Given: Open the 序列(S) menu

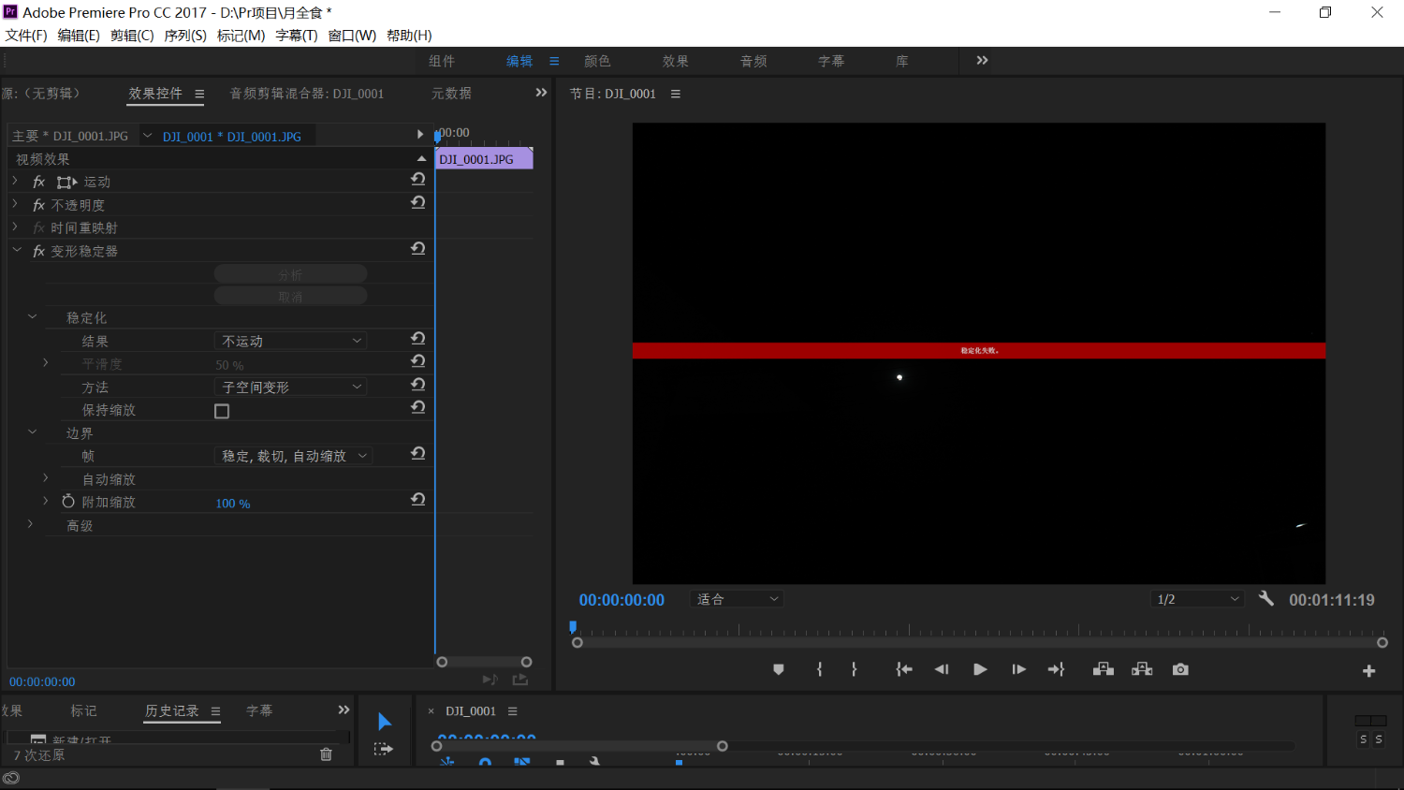Looking at the screenshot, I should (x=185, y=35).
